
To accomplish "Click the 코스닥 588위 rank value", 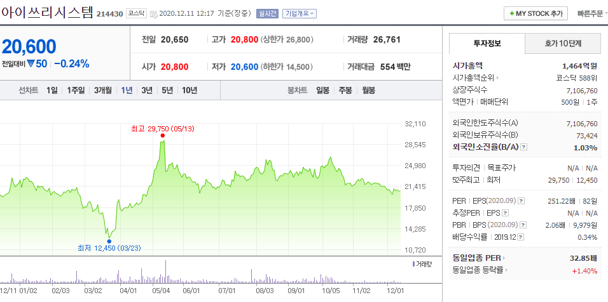I will tap(577, 78).
